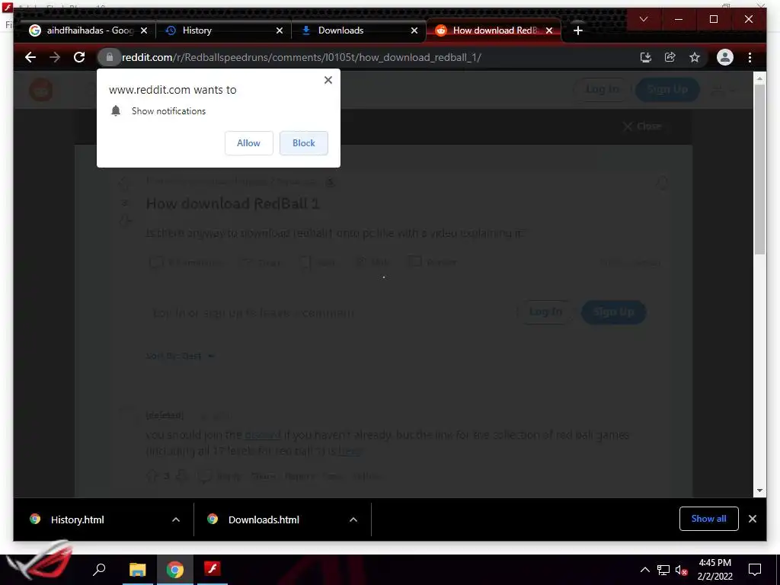The image size is (780, 585).
Task: Click the address bar URL
Action: pos(302,57)
